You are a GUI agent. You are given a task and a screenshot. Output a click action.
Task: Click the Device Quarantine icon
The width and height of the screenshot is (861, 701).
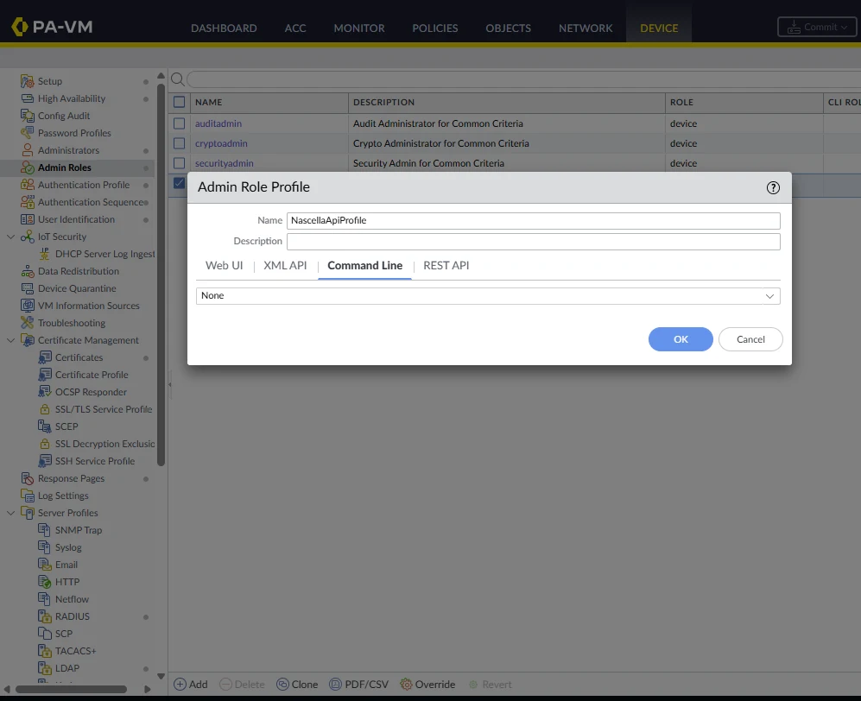tap(27, 288)
